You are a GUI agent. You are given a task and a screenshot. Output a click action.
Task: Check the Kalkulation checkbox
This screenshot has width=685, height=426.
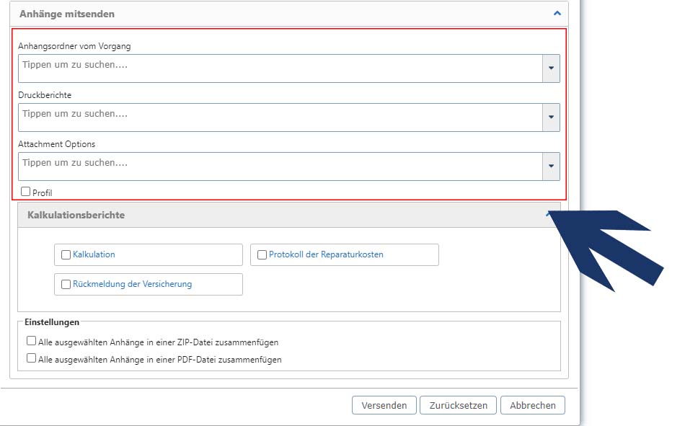coord(66,254)
